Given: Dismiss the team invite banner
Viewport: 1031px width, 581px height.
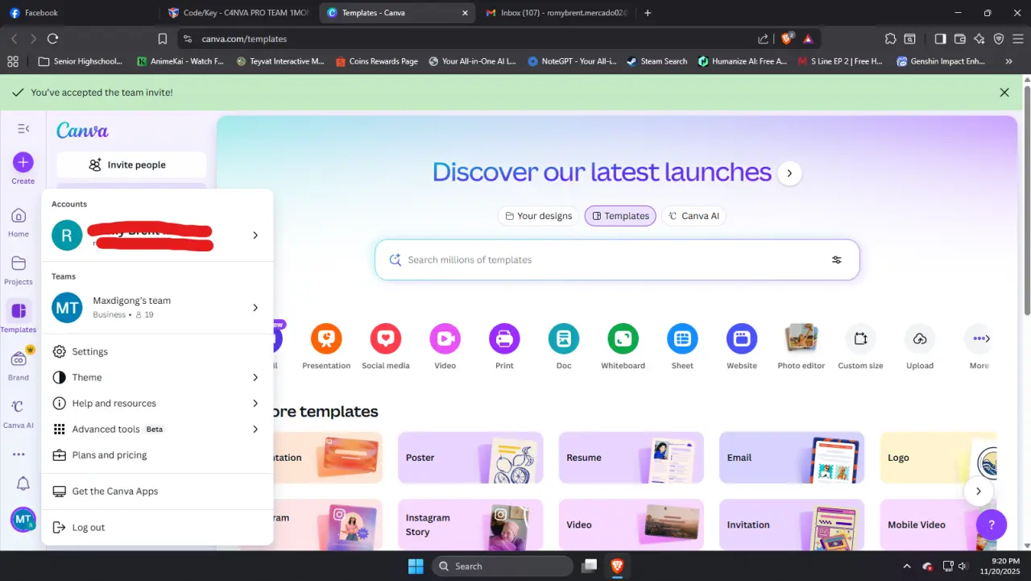Looking at the screenshot, I should tap(1004, 93).
